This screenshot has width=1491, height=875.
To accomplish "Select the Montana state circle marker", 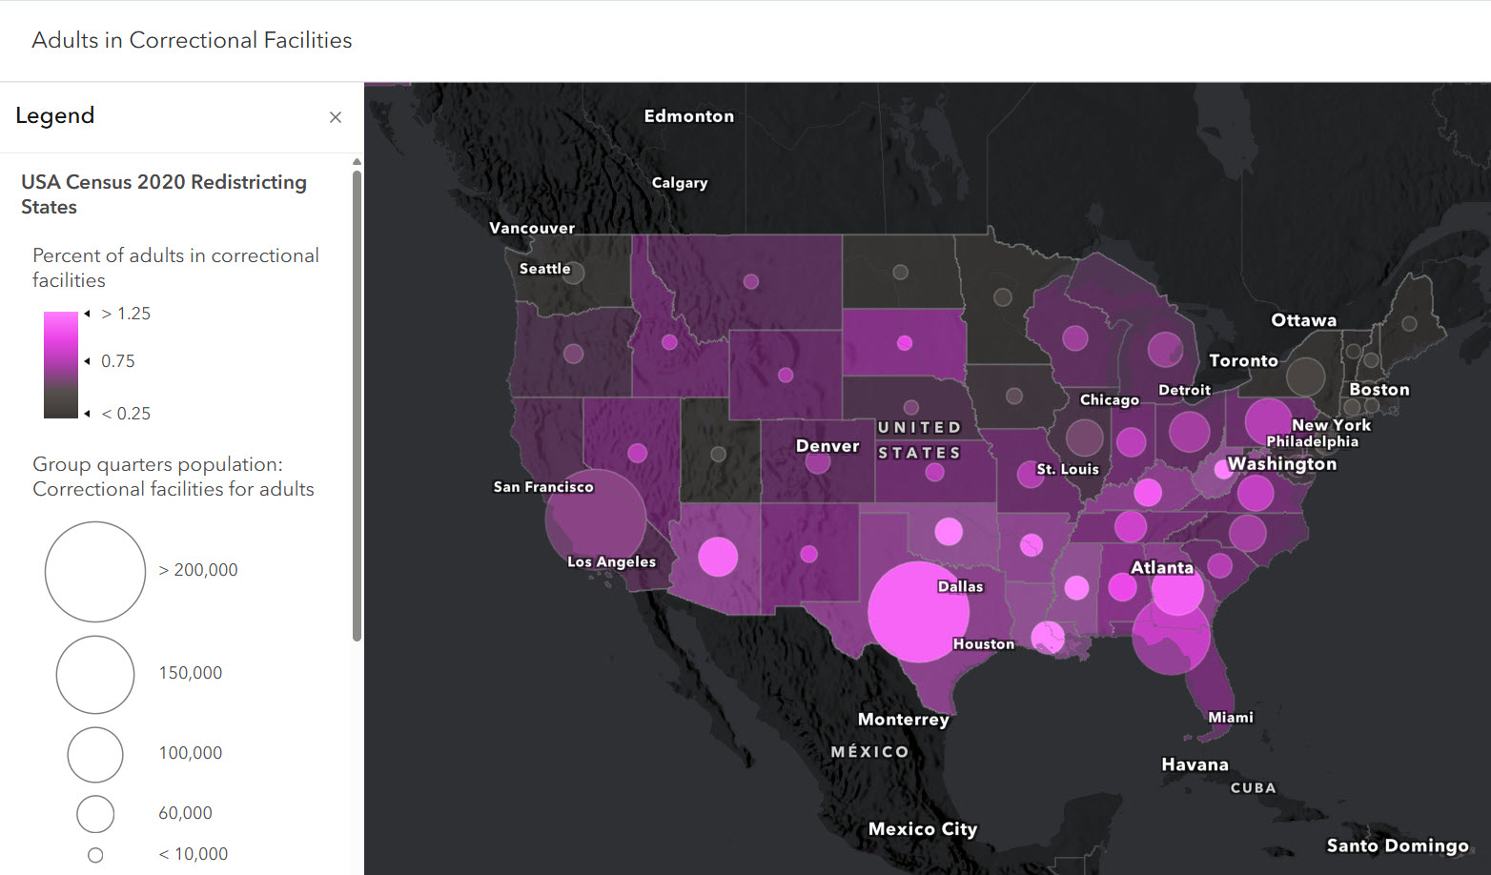I will click(x=751, y=281).
